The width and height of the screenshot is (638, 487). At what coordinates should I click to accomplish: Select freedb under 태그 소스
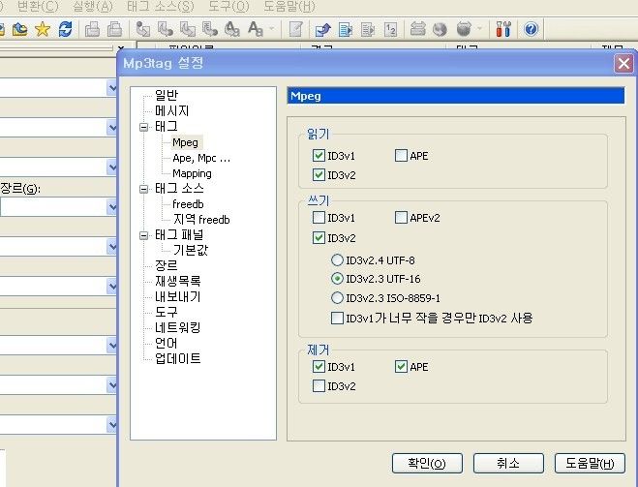[x=188, y=204]
